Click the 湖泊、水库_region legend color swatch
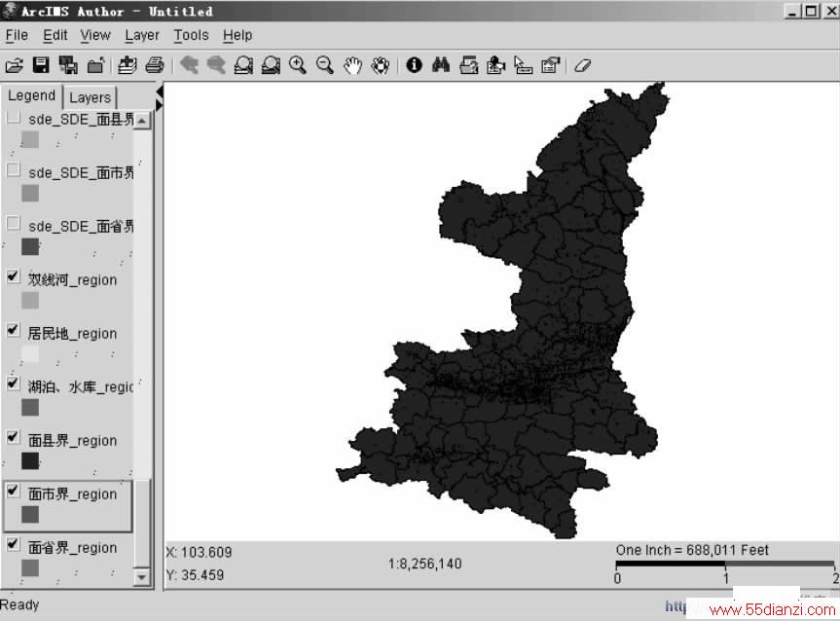Viewport: 840px width, 621px height. 30,407
